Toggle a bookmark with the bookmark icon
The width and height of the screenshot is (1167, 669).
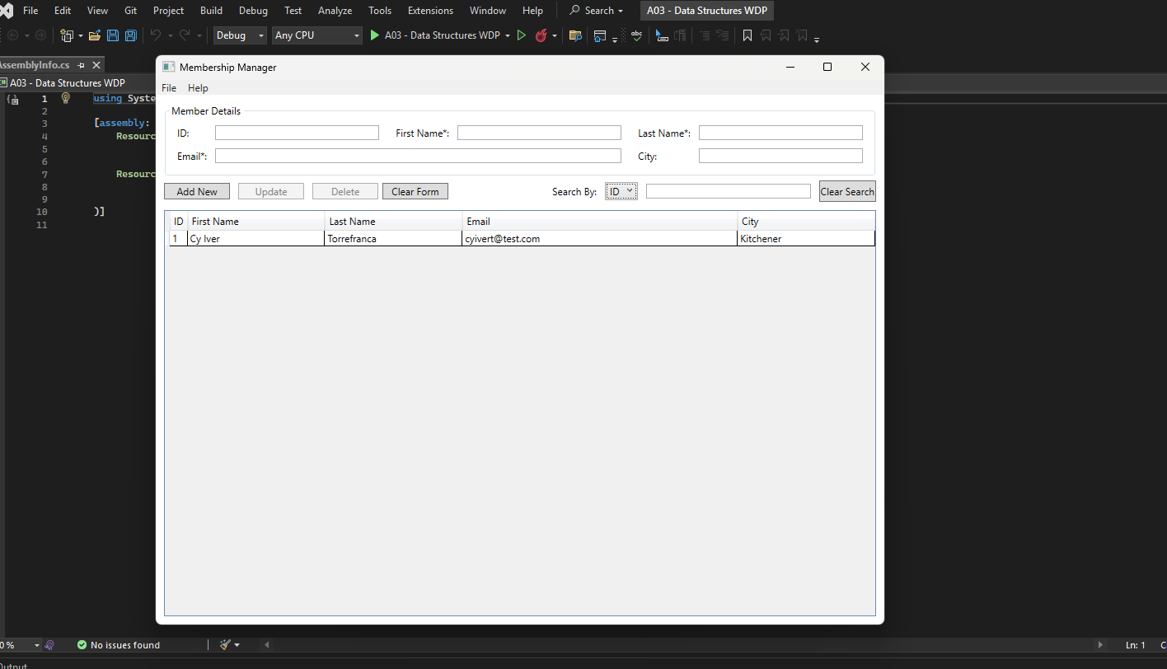pos(747,35)
